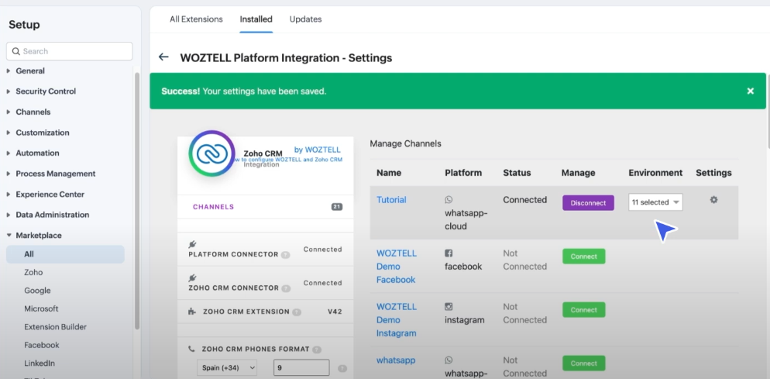Click the Manage Channels heading
This screenshot has height=379, width=770.
(406, 143)
